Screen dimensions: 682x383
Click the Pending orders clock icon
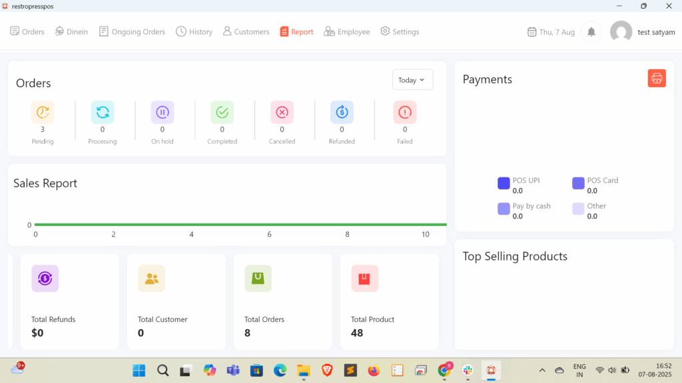(x=43, y=112)
